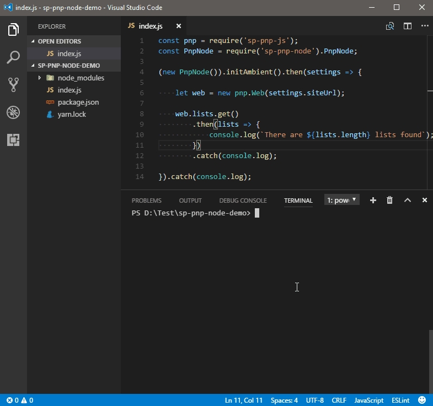Screen dimensions: 433x406
Task: Click the JavaScript language mode button
Action: click(x=368, y=400)
